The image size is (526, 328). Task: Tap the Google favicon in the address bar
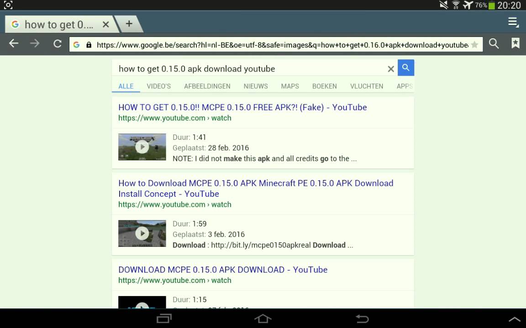point(77,45)
